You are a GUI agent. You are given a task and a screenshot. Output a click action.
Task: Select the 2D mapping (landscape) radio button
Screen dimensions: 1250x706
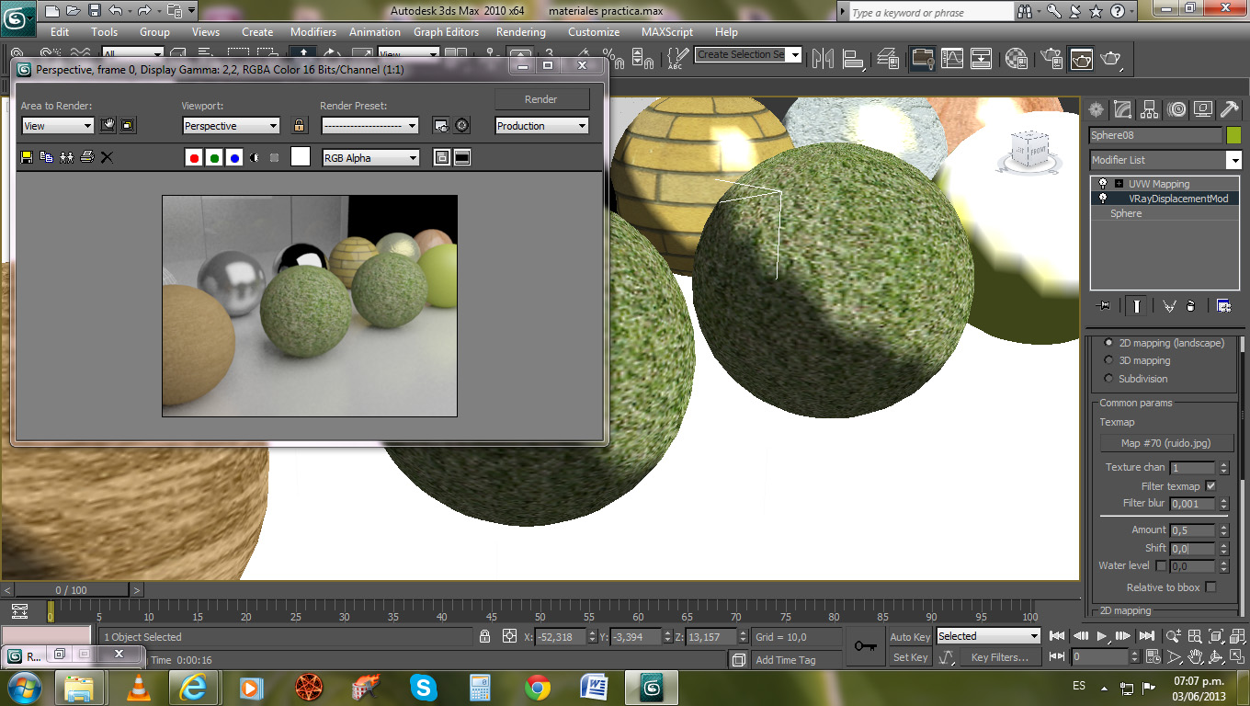tap(1108, 343)
